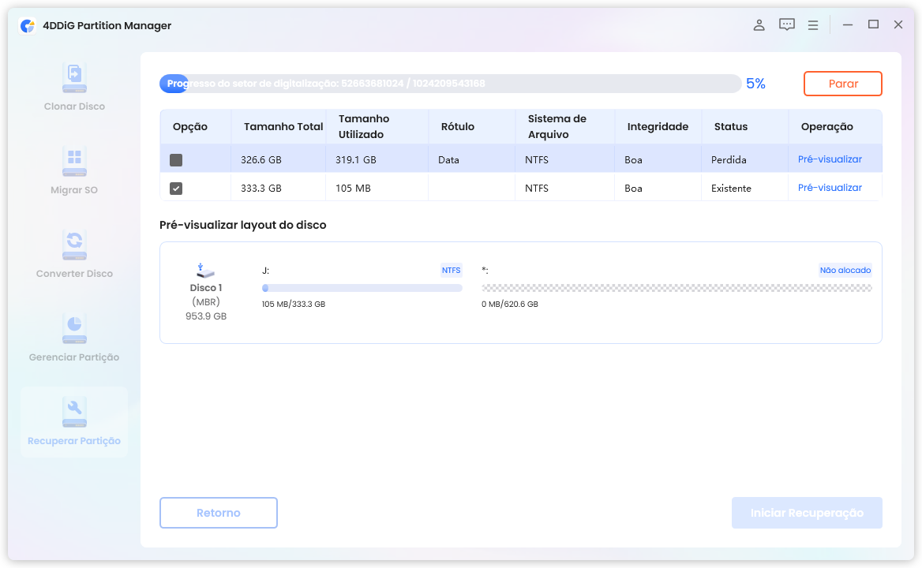This screenshot has height=568, width=922.
Task: Select the Converter Disco icon
Action: [x=74, y=245]
